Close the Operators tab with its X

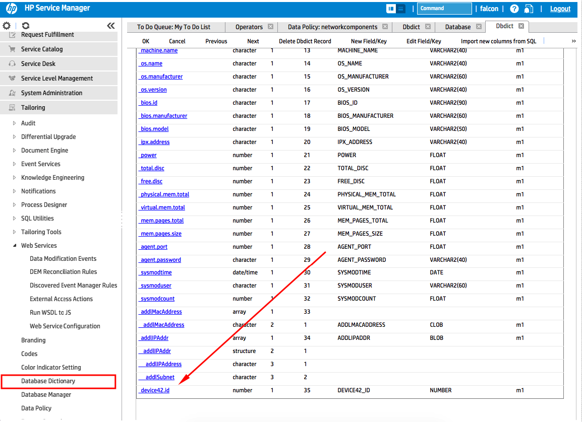[x=270, y=27]
